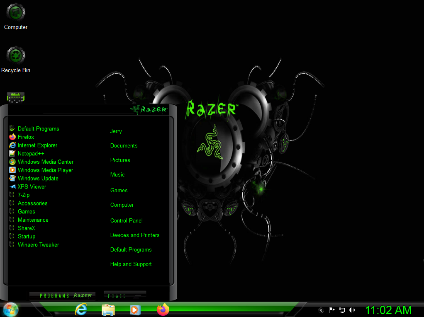Open the volume speaker tray icon
The image size is (424, 317).
coord(352,310)
